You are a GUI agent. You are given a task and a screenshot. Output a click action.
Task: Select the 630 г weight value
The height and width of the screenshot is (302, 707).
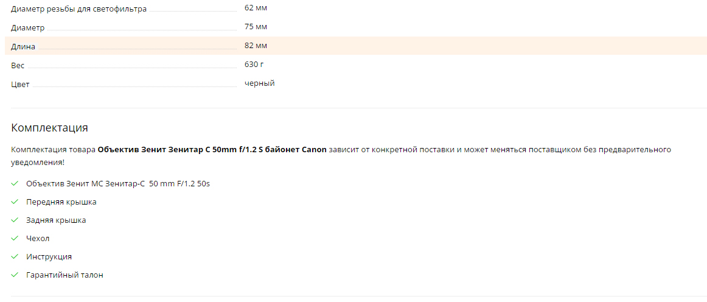click(254, 65)
